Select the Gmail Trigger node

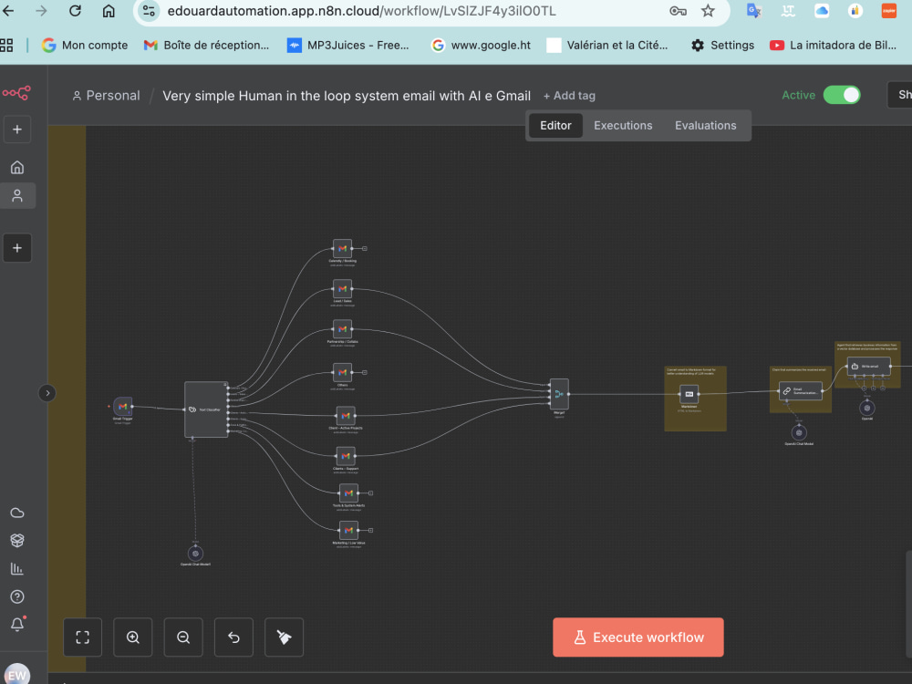123,407
